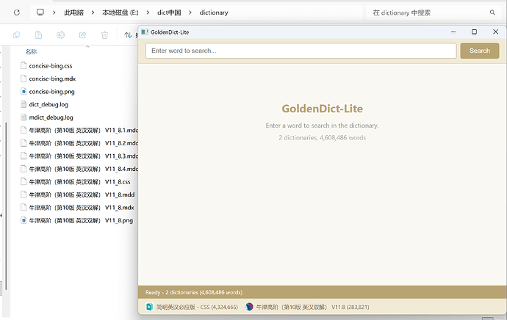
Task: Click the Explorer left pane scrollbar
Action: click(6, 206)
